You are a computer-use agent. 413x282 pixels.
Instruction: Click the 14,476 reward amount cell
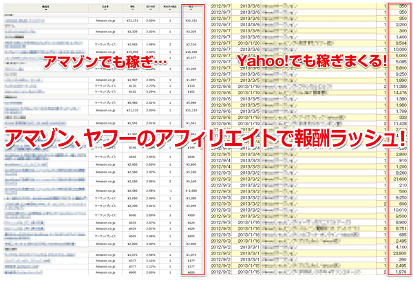pos(399,94)
